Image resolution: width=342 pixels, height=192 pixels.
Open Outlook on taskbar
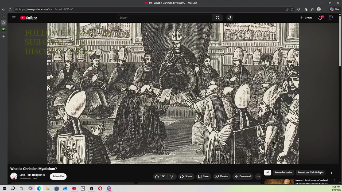[65, 189]
